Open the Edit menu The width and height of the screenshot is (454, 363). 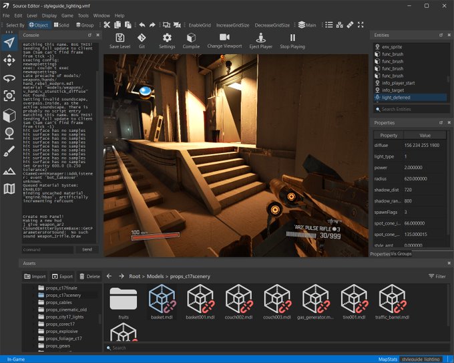[18, 15]
